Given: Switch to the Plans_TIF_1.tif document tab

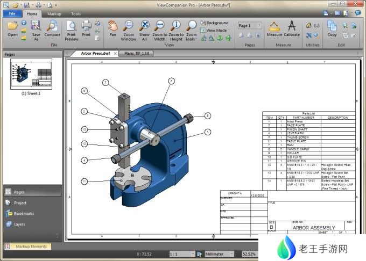Looking at the screenshot, I should point(137,54).
